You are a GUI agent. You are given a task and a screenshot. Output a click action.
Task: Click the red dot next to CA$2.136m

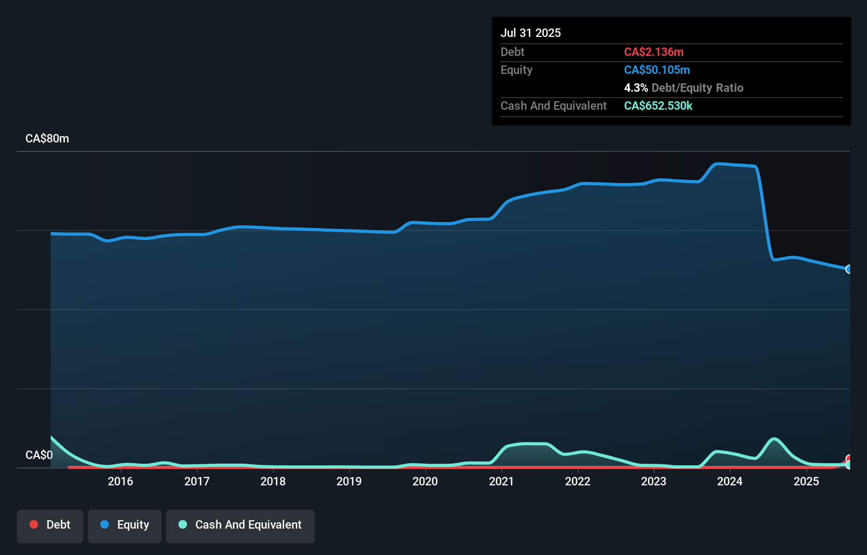pyautogui.click(x=654, y=52)
